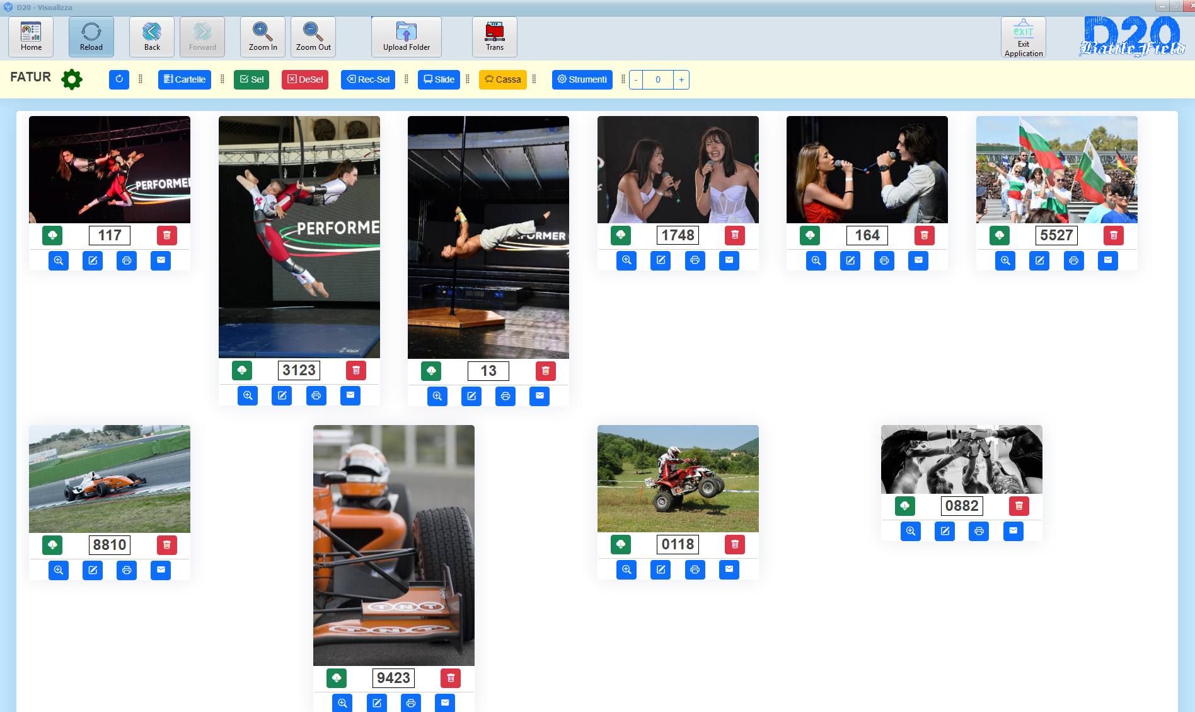Focus the counter field showing 0

tap(658, 79)
